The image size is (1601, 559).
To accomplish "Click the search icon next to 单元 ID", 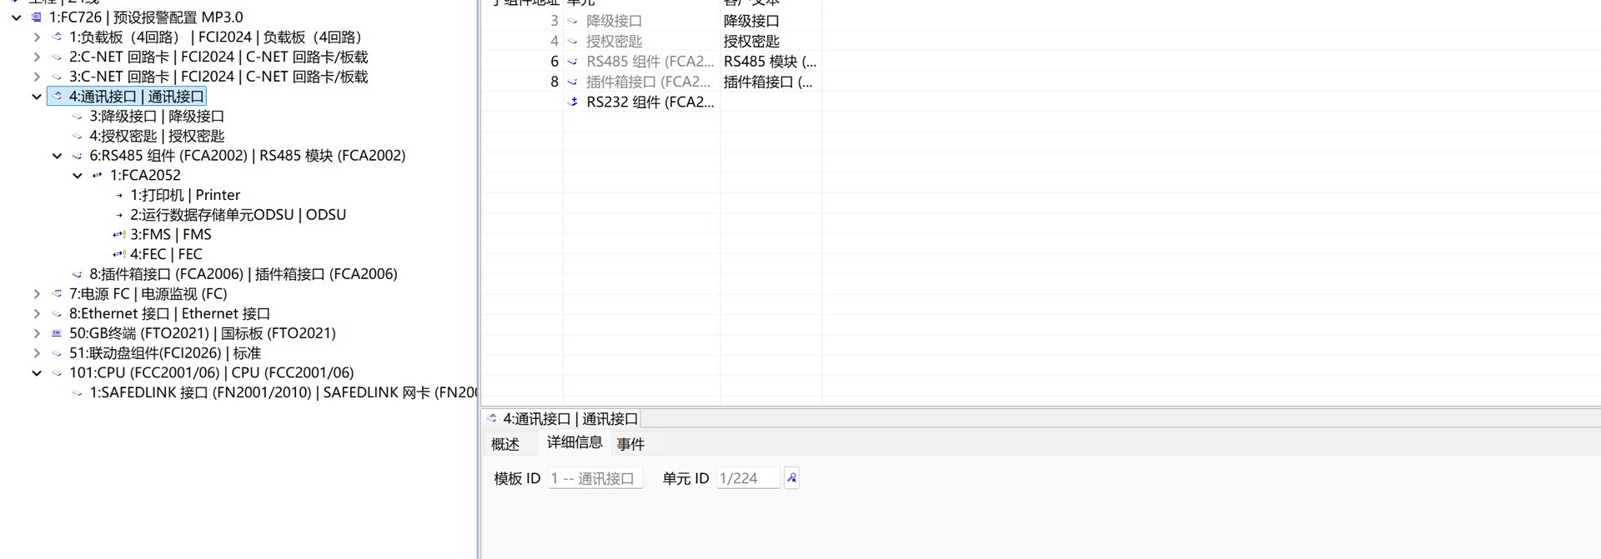I will (x=791, y=478).
